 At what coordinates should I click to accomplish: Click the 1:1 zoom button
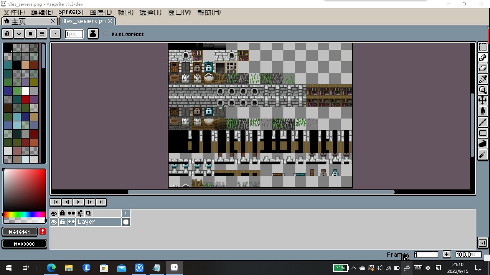(483, 243)
